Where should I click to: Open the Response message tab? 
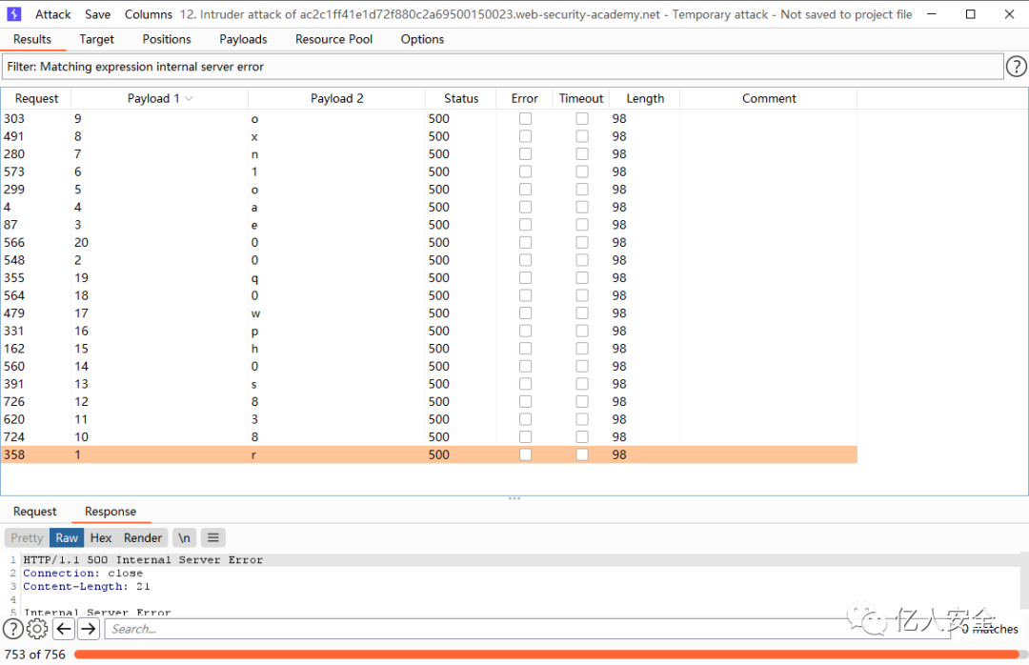(x=111, y=512)
